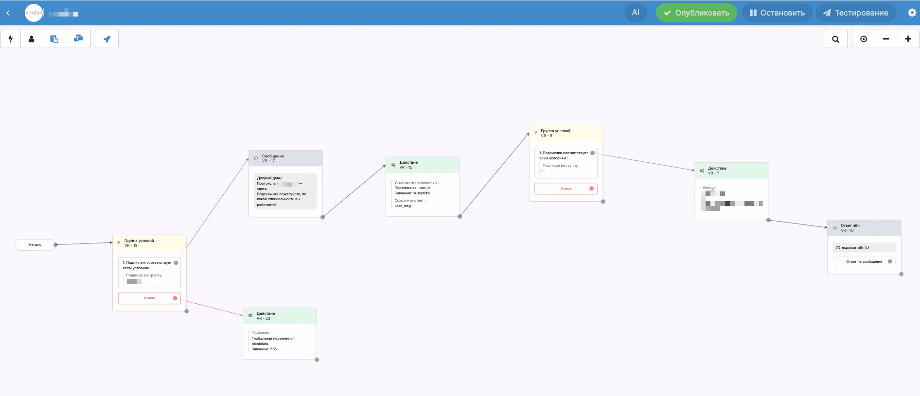This screenshot has width=920, height=396.
Task: Select the Начало start node
Action: [35, 244]
